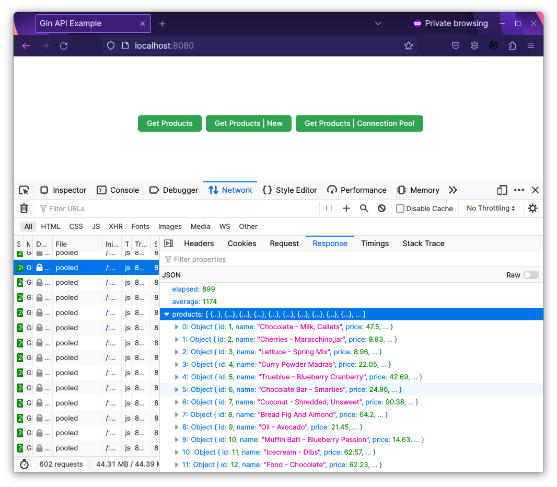Select the XHR network filter

click(115, 226)
